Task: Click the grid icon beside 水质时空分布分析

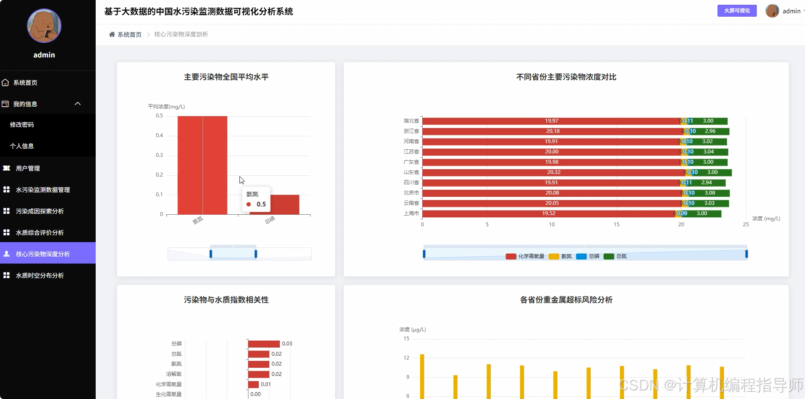Action: click(x=6, y=275)
